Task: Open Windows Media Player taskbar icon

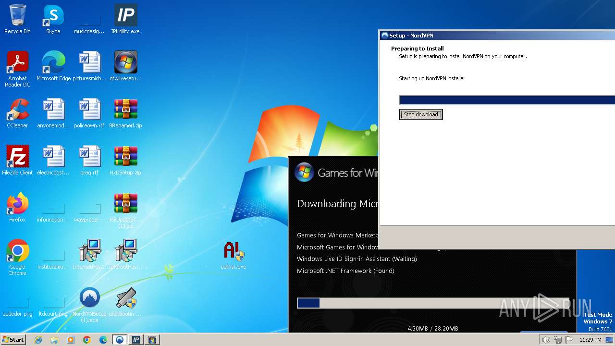Action: (x=71, y=340)
